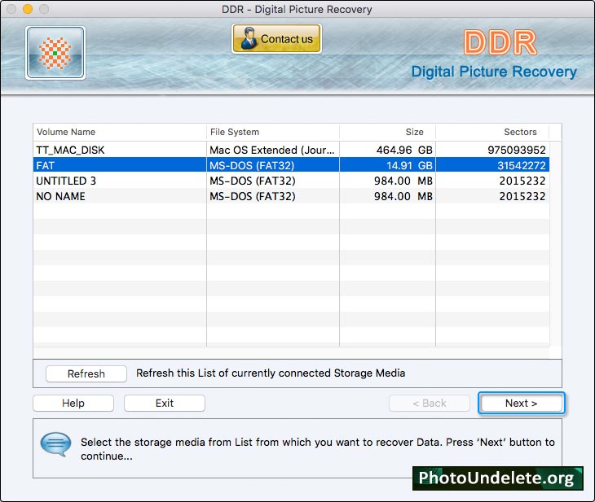Image resolution: width=595 pixels, height=502 pixels.
Task: Select the FAT volume row
Action: tap(291, 165)
